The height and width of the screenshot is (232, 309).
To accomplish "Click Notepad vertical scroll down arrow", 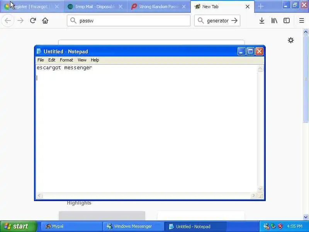I will tap(260, 189).
